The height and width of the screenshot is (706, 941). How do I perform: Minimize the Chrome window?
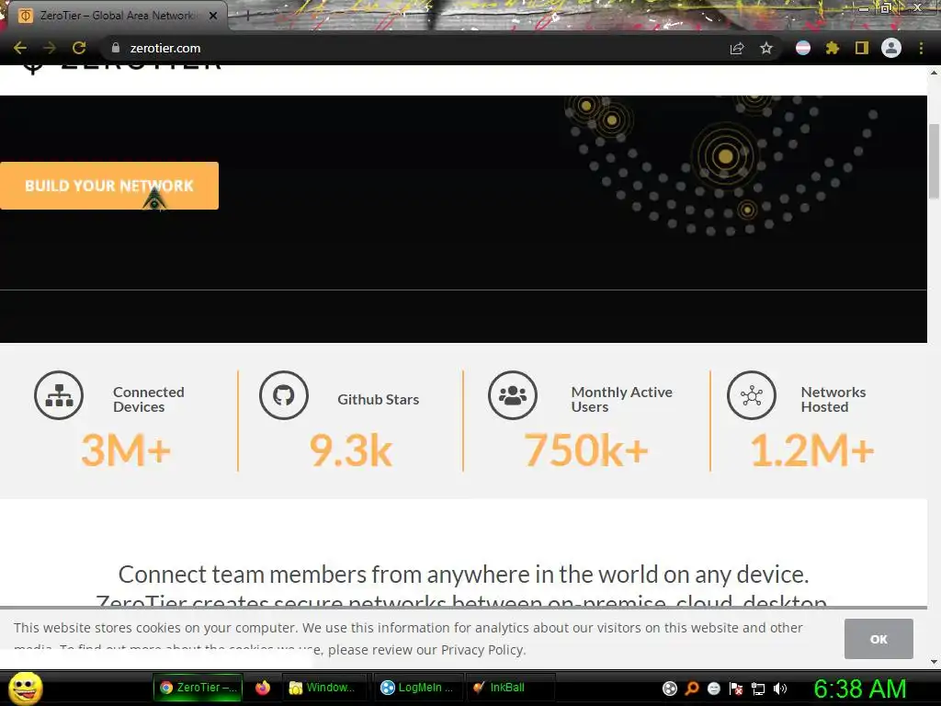[864, 8]
